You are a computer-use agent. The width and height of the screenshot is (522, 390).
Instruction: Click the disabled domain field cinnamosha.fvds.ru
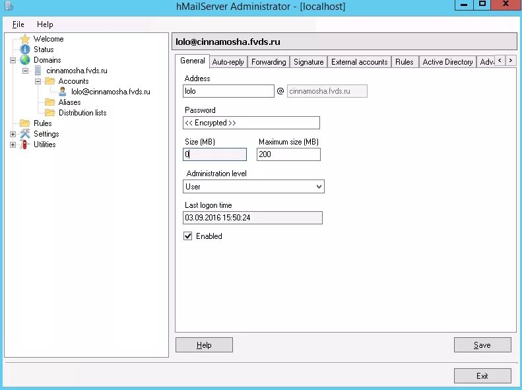[x=327, y=91]
